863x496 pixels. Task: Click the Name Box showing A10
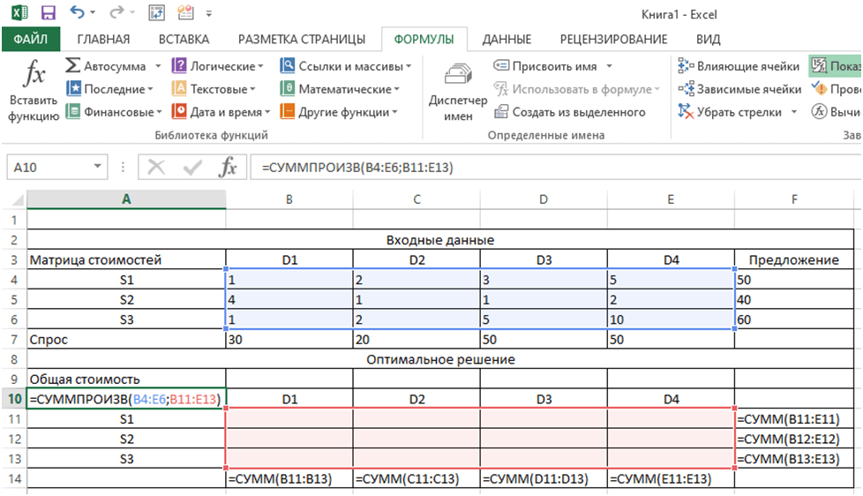49,168
